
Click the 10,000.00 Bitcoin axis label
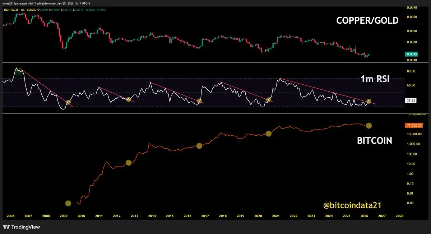click(x=414, y=134)
